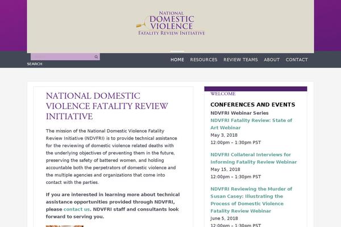The image size is (341, 227).
Task: Select the 'May 15, 2018' date
Action: click(x=225, y=170)
